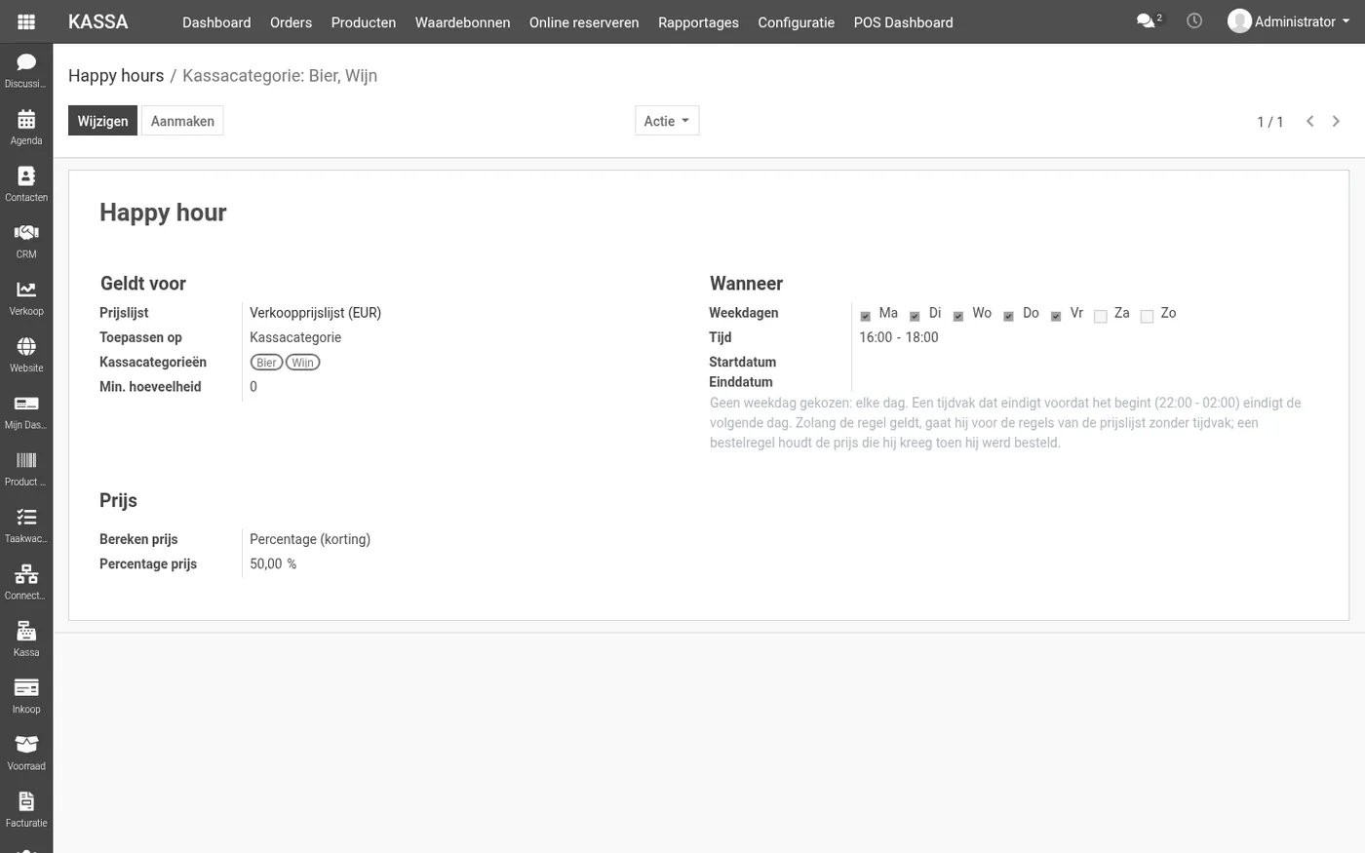The image size is (1365, 853).
Task: Open the Producten menu
Action: pyautogui.click(x=364, y=22)
